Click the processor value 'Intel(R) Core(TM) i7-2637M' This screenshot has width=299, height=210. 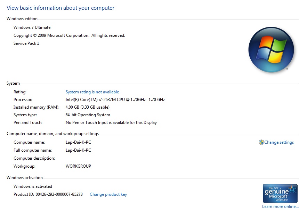[x=115, y=100]
